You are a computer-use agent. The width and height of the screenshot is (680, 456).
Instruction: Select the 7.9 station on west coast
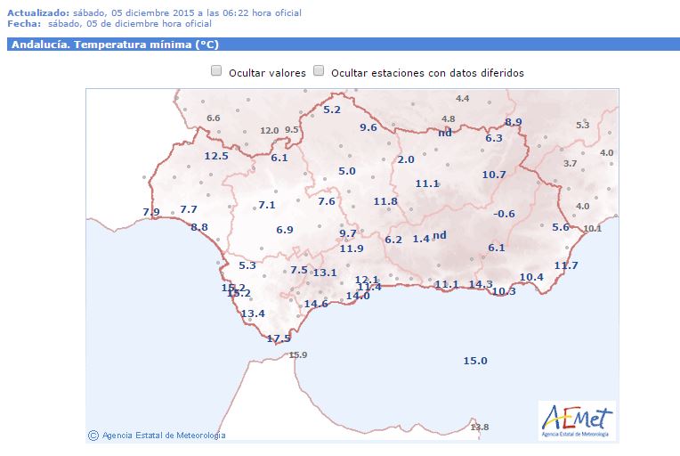151,212
